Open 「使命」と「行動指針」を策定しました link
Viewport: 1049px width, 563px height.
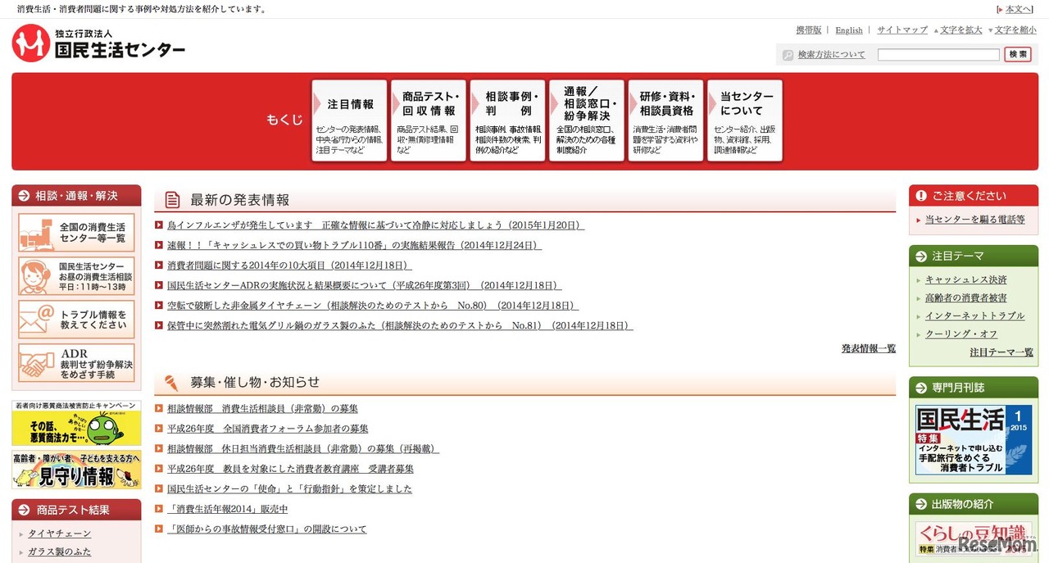click(289, 489)
